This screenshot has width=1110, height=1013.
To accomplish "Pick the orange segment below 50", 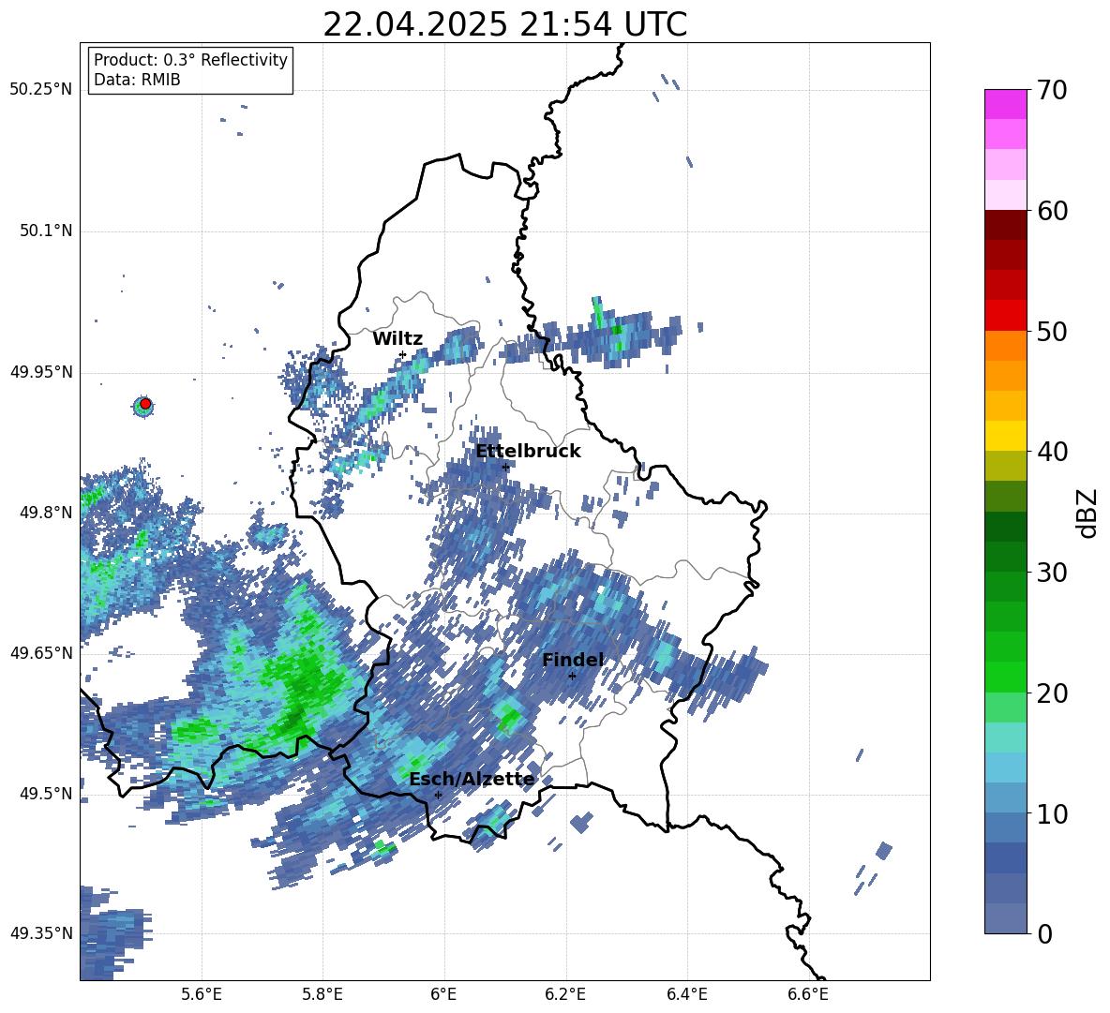I will point(1005,346).
